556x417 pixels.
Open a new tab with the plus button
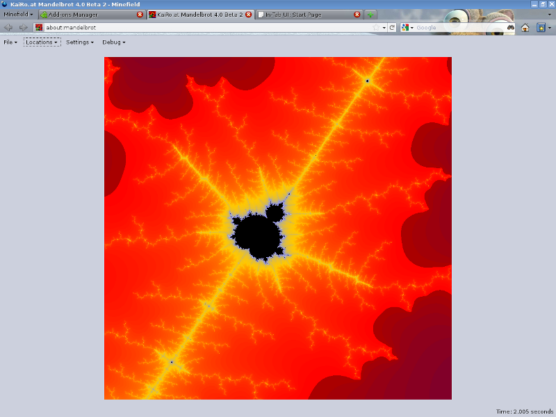(370, 14)
